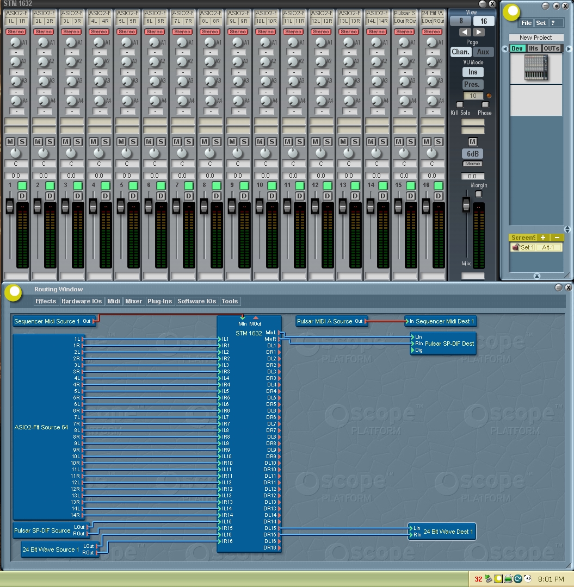This screenshot has height=587, width=574.
Task: Click the project panel scroll diamond icon
Action: click(x=567, y=229)
